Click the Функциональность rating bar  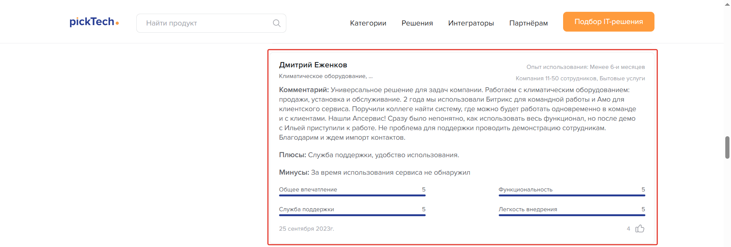(x=572, y=195)
